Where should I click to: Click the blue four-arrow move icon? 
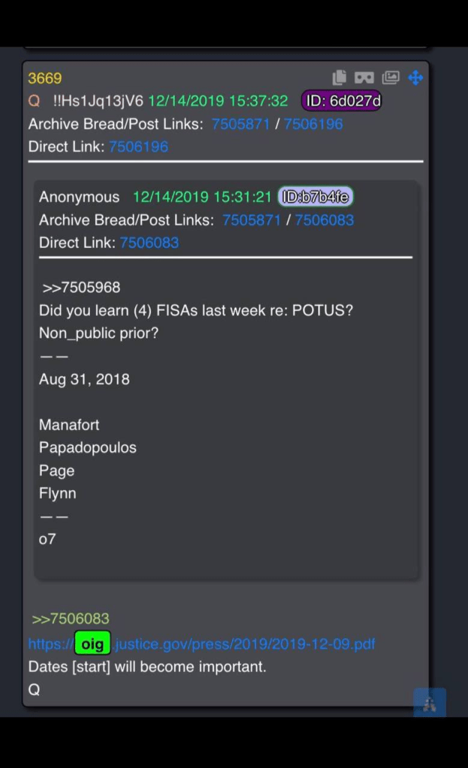coord(415,77)
